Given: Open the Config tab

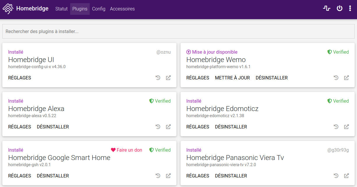Looking at the screenshot, I should [x=99, y=9].
